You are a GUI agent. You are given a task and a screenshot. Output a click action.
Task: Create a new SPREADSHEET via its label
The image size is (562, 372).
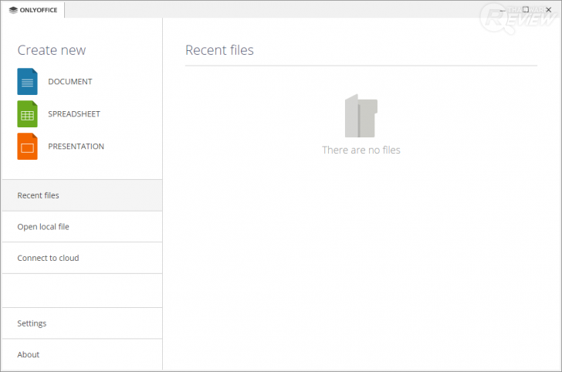pyautogui.click(x=74, y=114)
